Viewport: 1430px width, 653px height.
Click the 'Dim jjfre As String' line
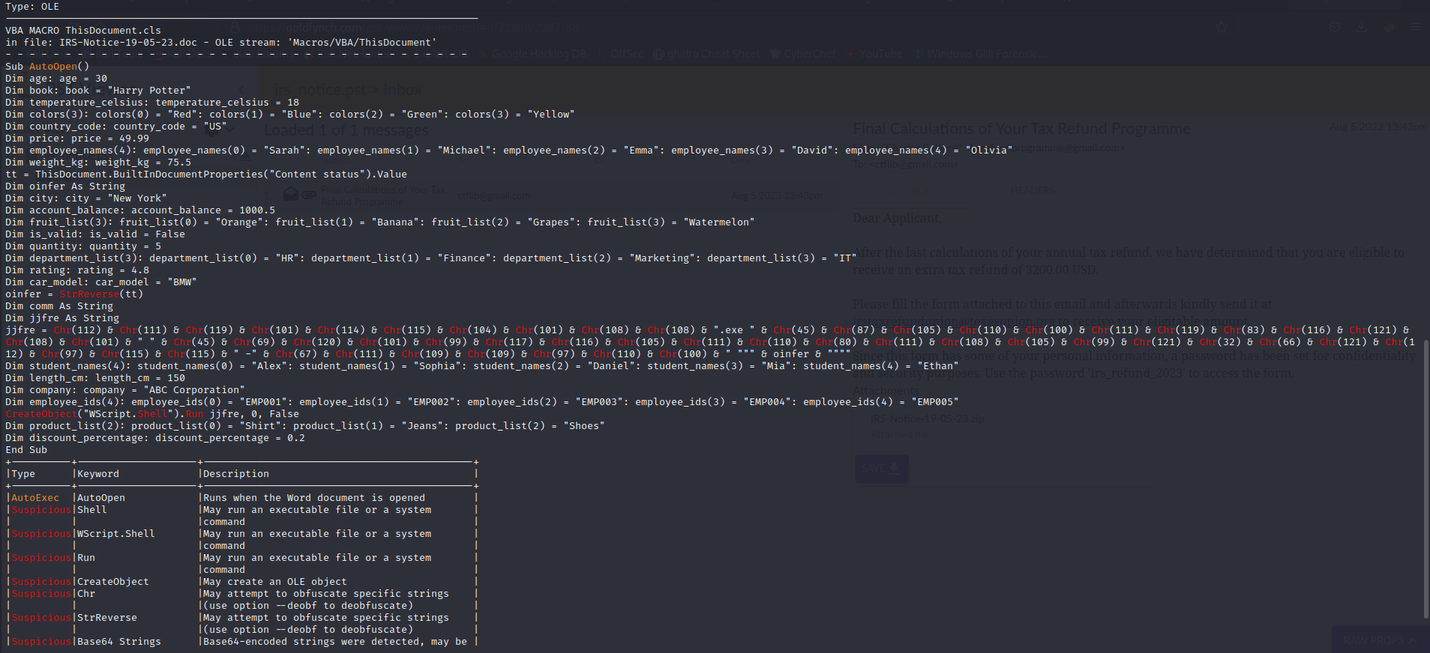coord(62,318)
